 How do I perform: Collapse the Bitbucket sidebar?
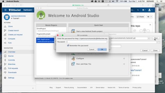pyautogui.click(x=33, y=88)
